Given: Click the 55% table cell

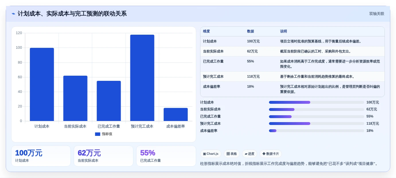Looking at the screenshot, I should click(x=251, y=61).
